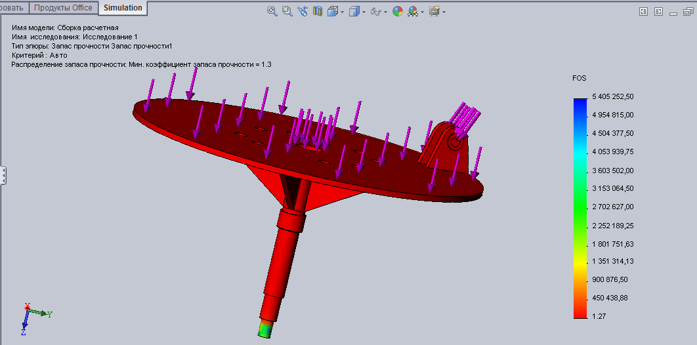Click the 'Мин. коэффициент запаса прочности = 1.3' line
Screen dimensions: 697x345
point(141,64)
